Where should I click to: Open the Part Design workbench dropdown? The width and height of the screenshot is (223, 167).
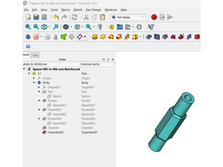click(128, 17)
